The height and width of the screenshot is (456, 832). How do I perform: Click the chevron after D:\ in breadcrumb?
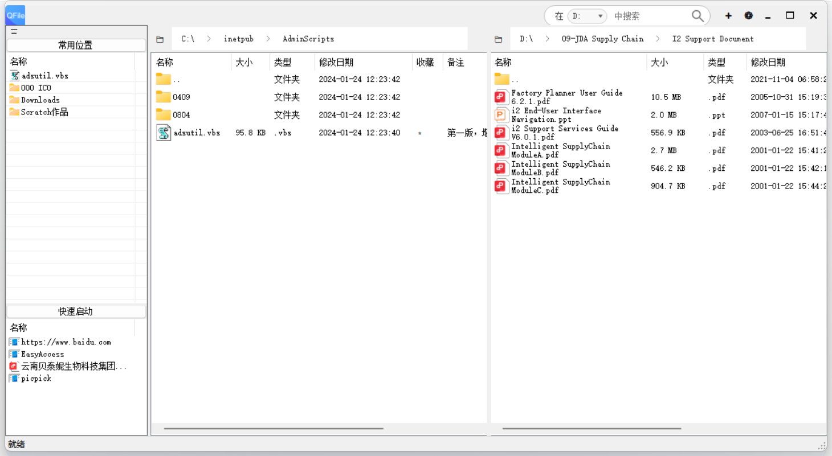(548, 39)
